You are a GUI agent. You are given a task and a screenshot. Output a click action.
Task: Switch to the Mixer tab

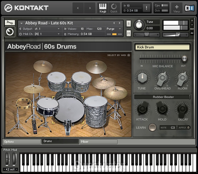click(x=98, y=142)
